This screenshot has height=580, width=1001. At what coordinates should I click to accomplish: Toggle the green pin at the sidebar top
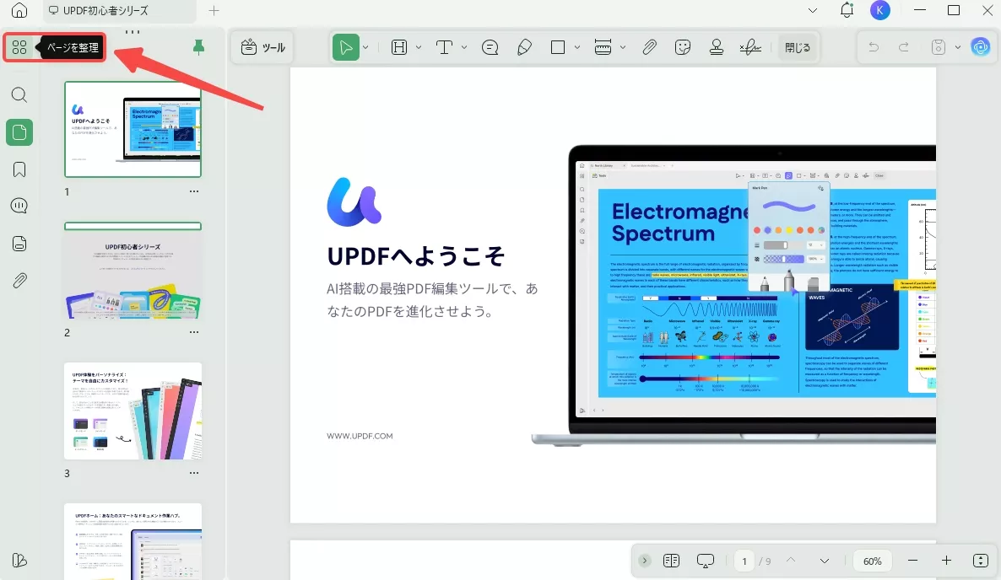[x=199, y=48]
